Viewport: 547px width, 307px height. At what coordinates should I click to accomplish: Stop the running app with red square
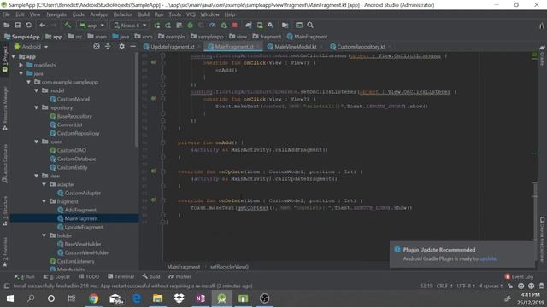point(235,26)
